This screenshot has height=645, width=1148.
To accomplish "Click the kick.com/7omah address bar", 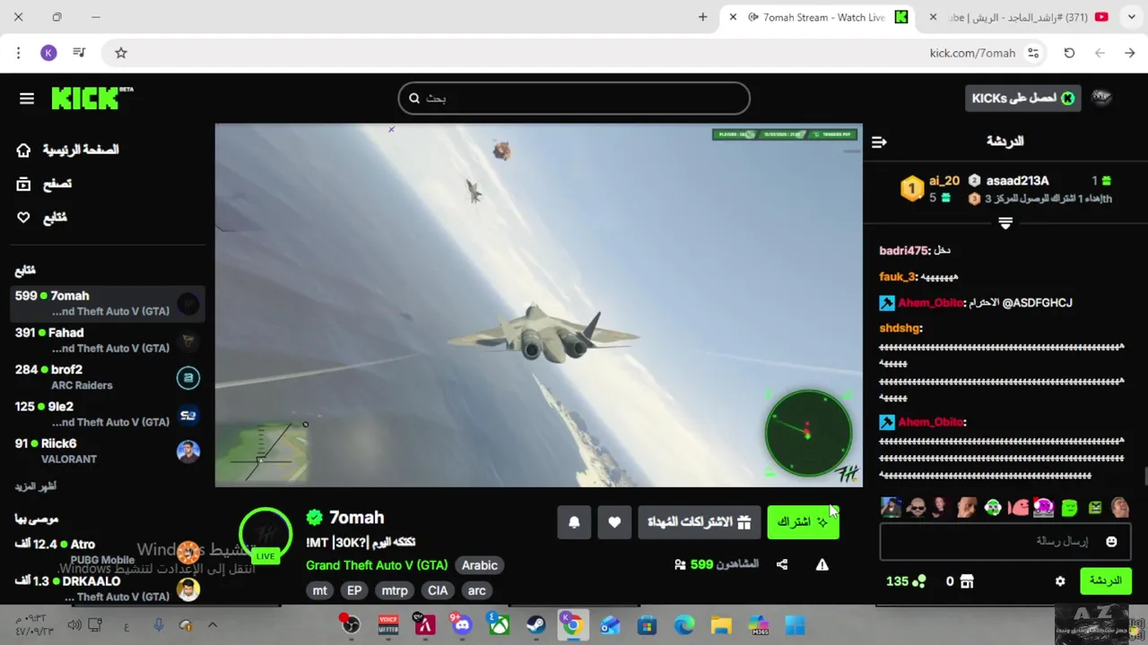I will pos(973,53).
